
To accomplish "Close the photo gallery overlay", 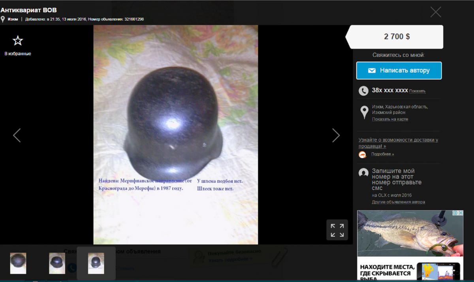I will click(x=436, y=12).
